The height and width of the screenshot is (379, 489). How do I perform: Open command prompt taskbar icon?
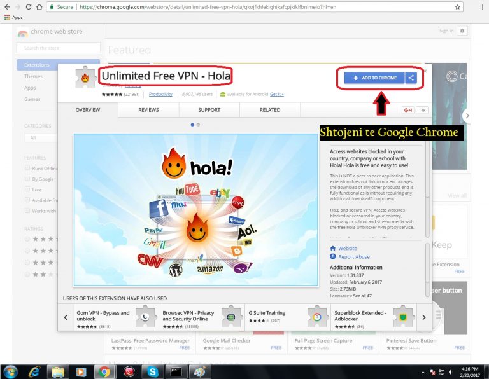coord(176,372)
